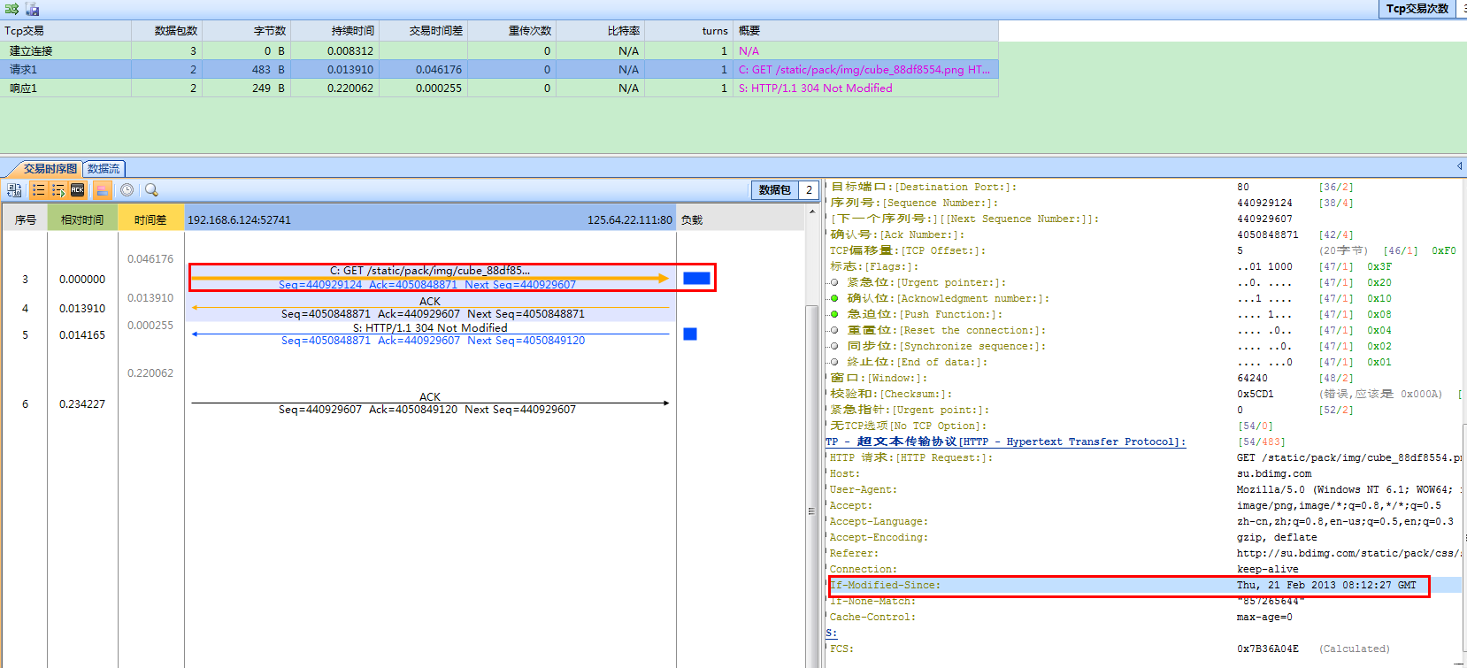Click the Push Function flag green indicator
The width and height of the screenshot is (1467, 668).
(x=833, y=314)
